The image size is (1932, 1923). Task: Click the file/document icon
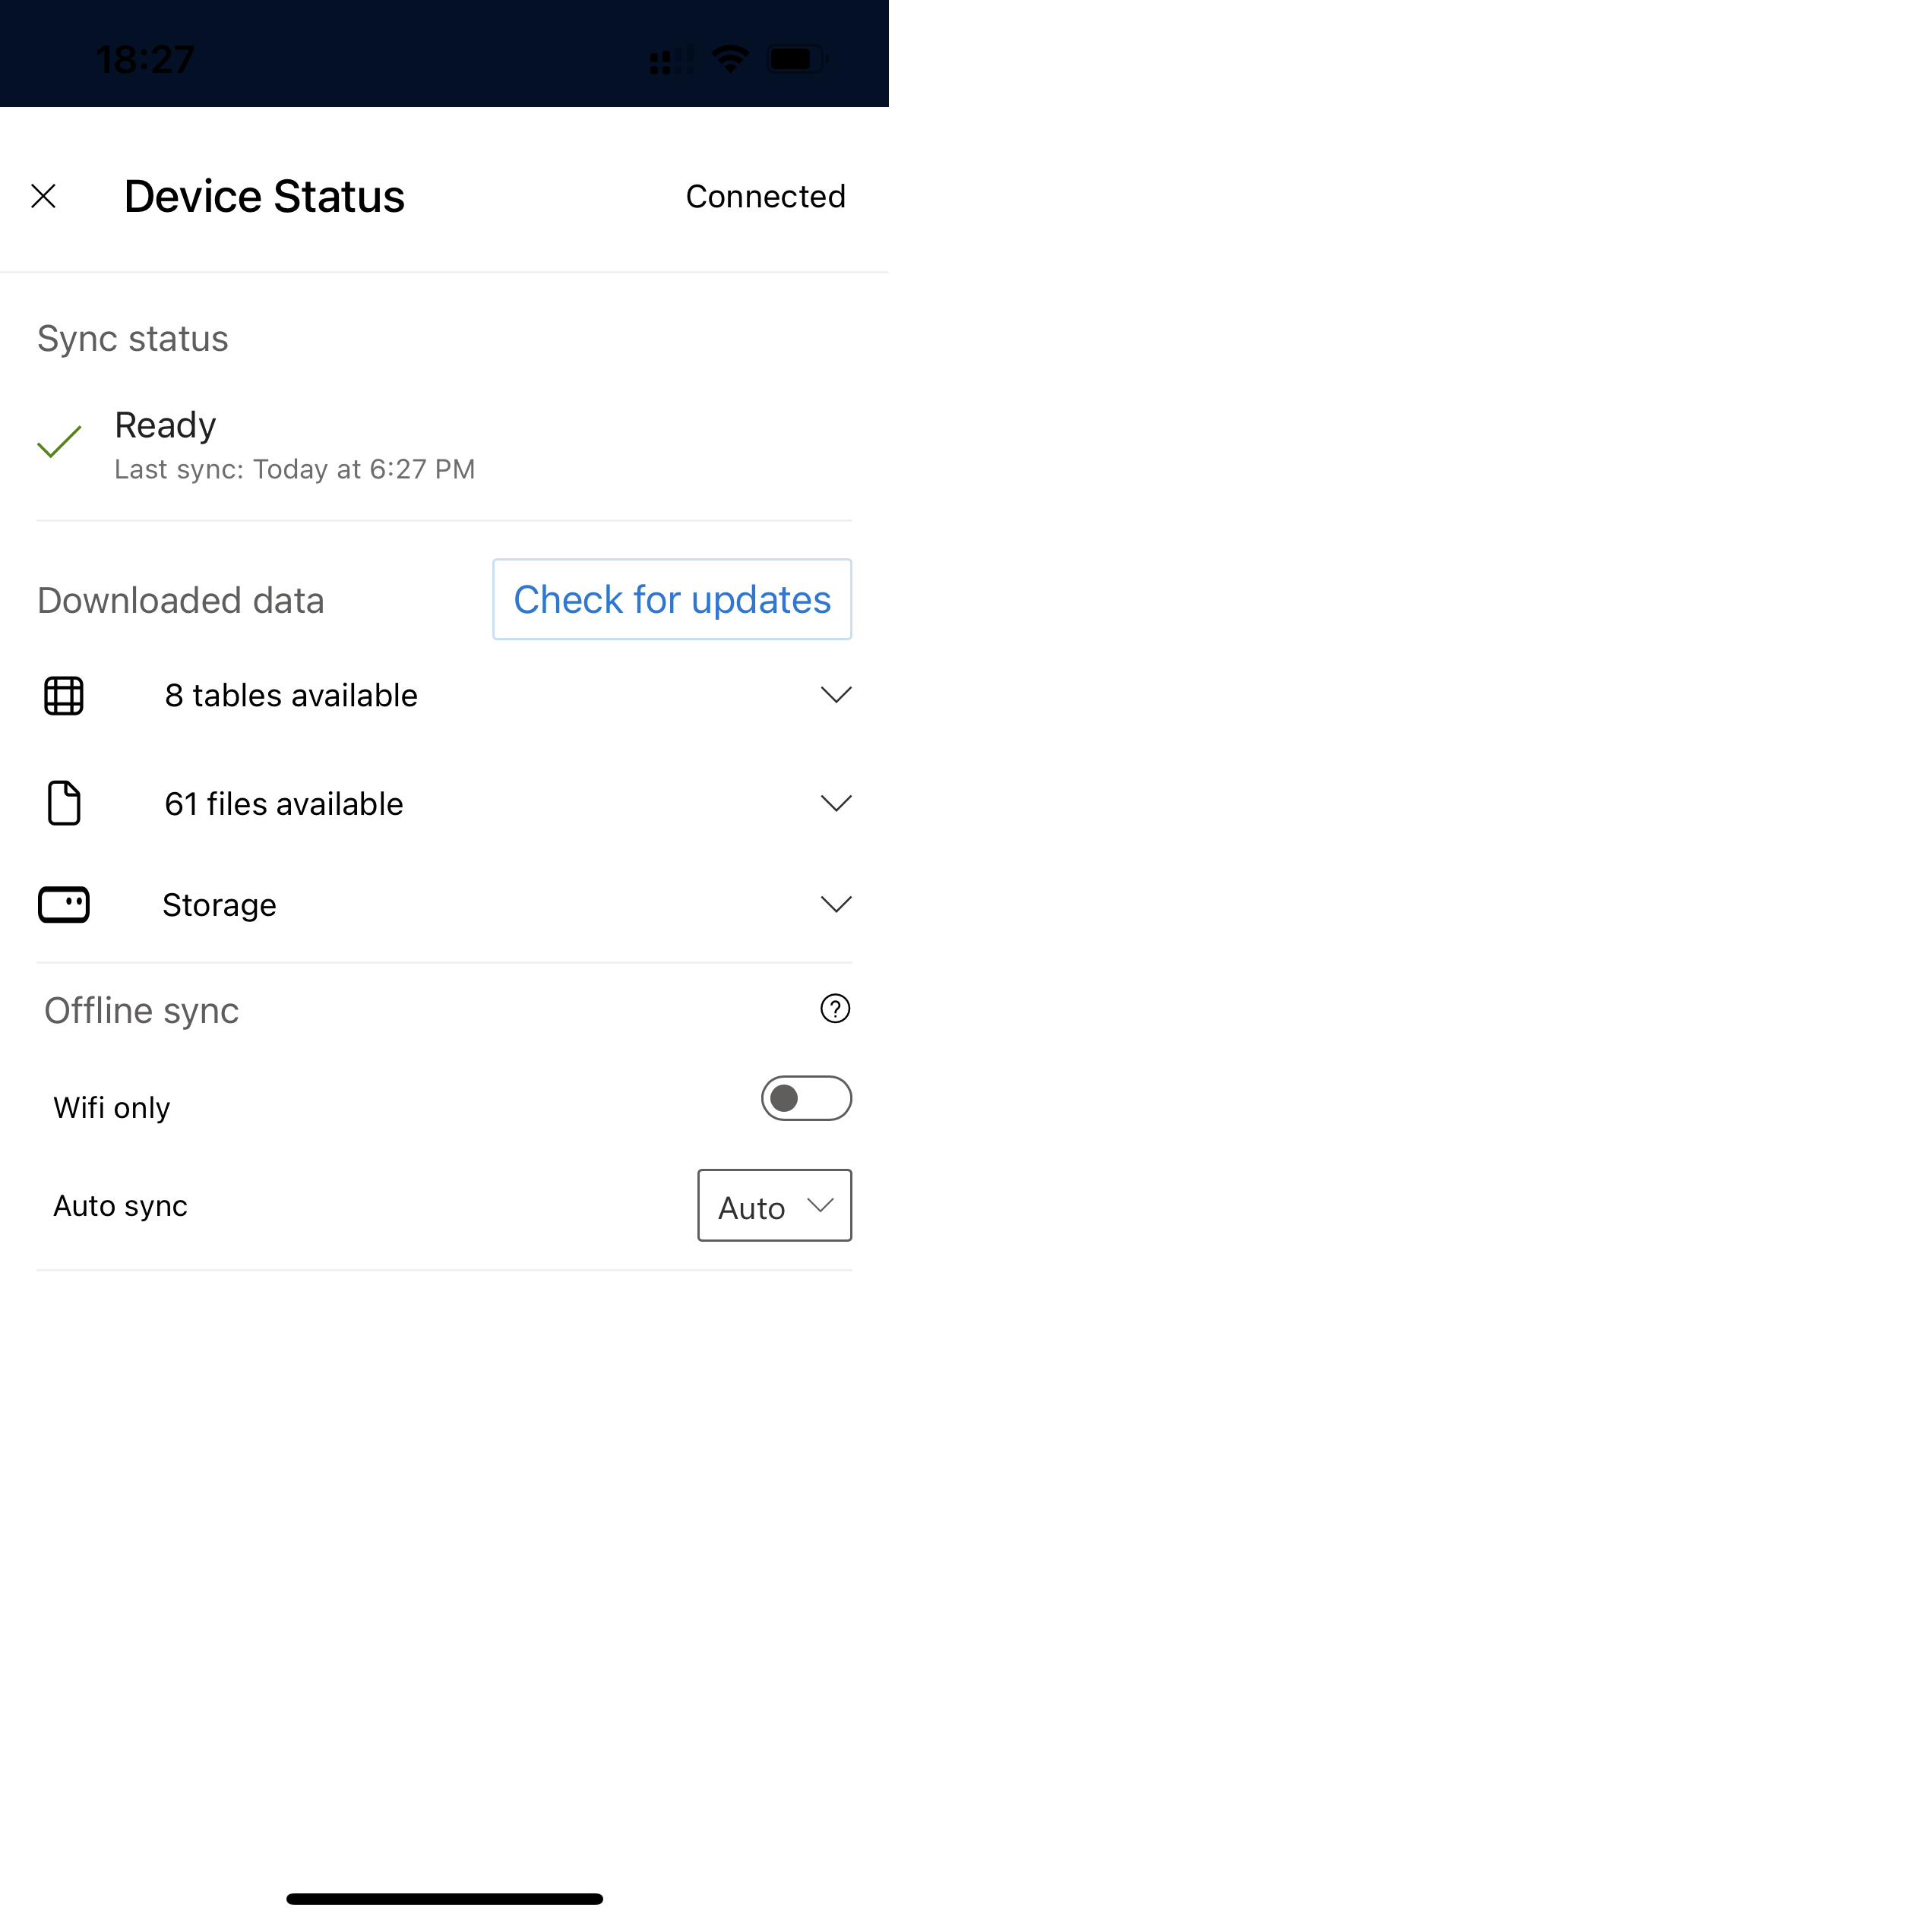pyautogui.click(x=63, y=803)
